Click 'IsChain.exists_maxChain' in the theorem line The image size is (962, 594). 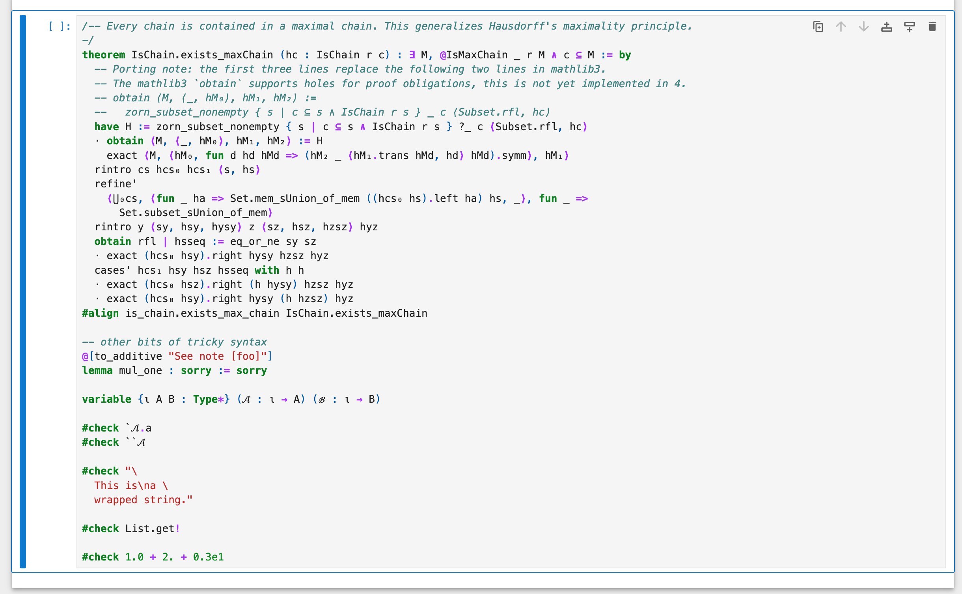202,55
